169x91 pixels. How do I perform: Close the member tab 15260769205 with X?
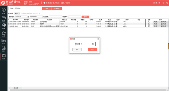[x=39, y=13]
